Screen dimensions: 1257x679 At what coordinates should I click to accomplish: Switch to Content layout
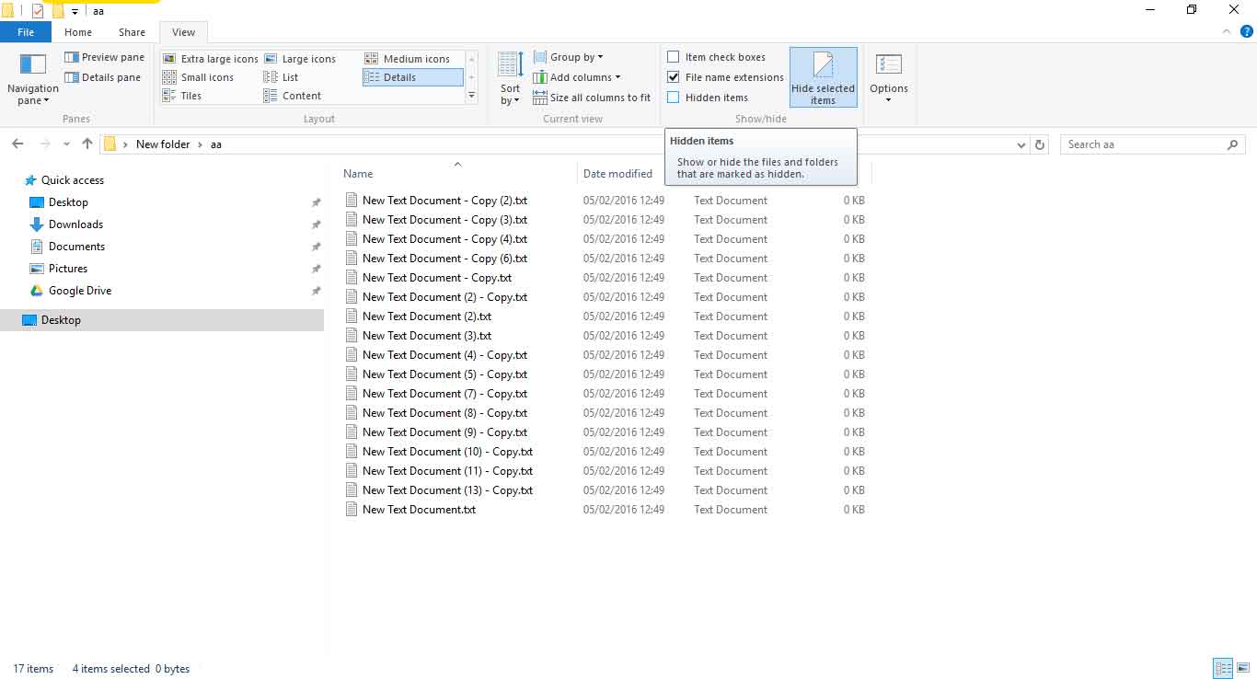(x=293, y=96)
